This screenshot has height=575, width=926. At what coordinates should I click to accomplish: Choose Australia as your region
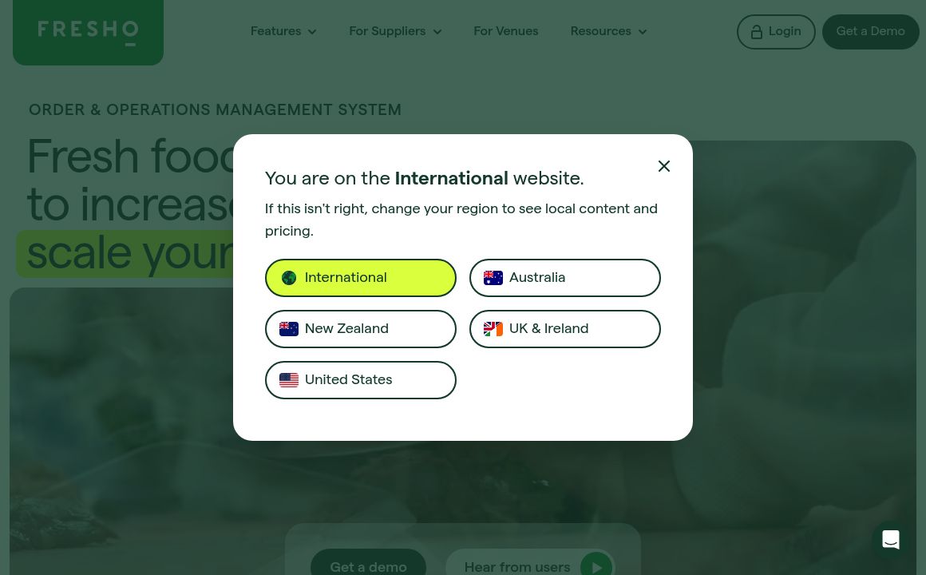pos(565,278)
